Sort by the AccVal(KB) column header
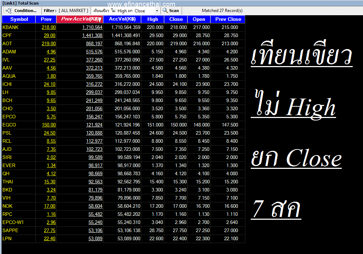Screen dimensions: 363x254 122,19
